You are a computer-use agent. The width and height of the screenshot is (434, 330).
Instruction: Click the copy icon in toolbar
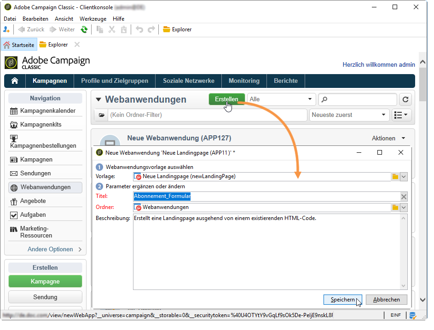pyautogui.click(x=100, y=29)
